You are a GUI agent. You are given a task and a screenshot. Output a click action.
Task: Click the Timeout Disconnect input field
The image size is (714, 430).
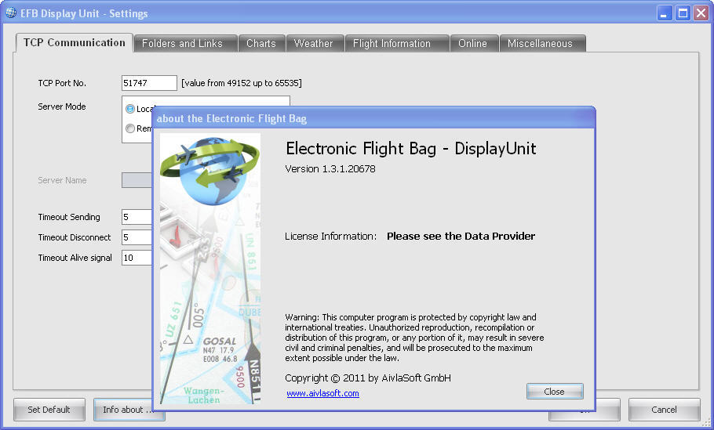(137, 237)
